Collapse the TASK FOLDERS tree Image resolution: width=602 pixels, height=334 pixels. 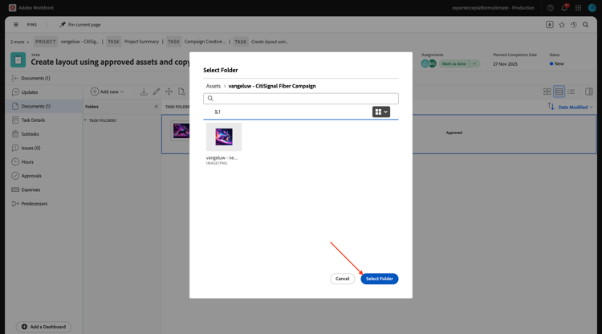tap(85, 120)
